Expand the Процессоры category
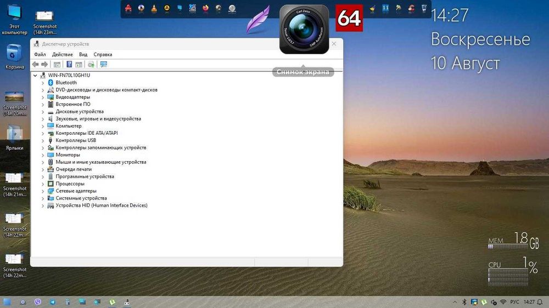 coord(43,184)
